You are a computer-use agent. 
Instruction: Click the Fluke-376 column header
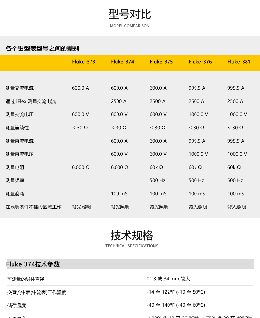[x=200, y=62]
